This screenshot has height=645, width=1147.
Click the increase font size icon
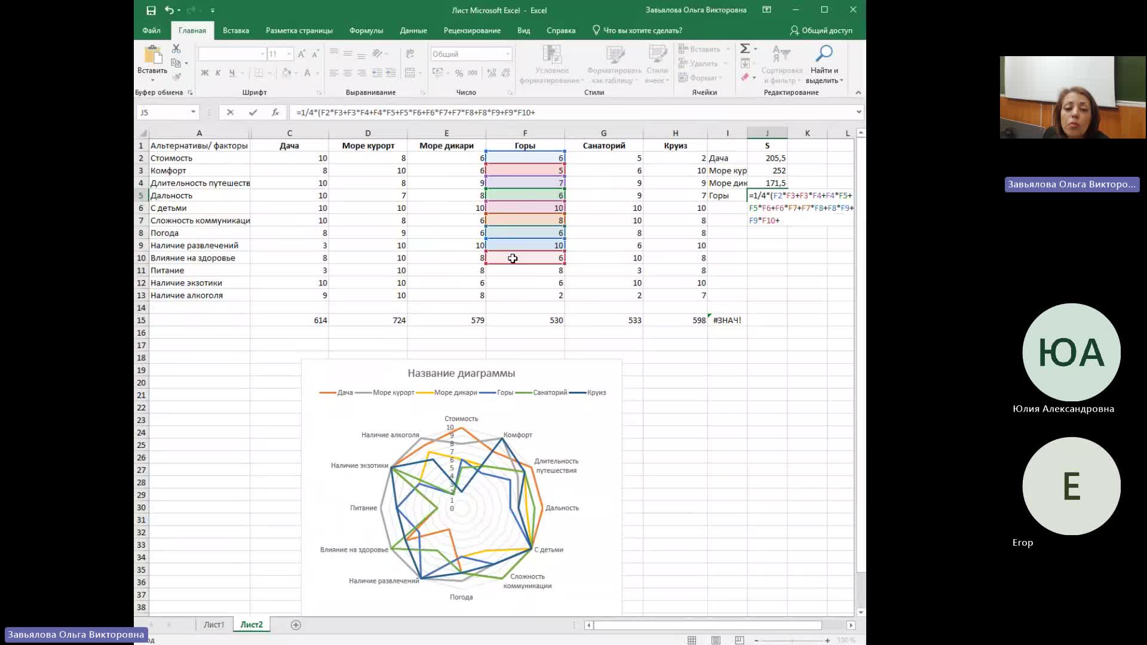coord(302,54)
